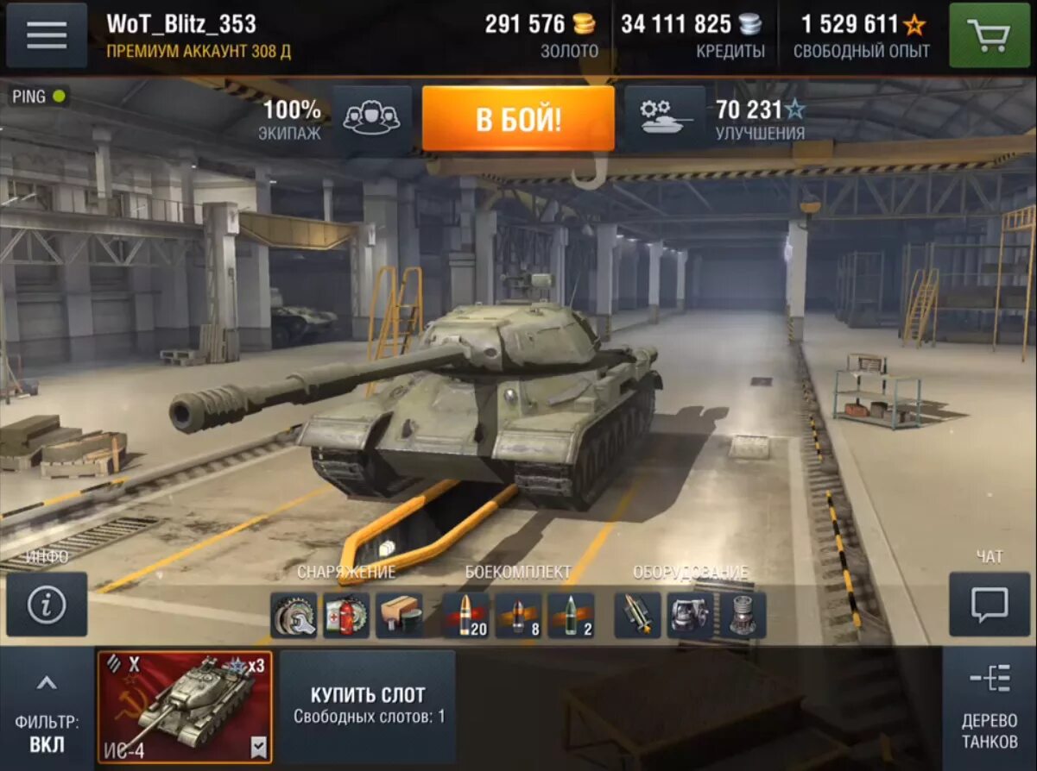1037x771 pixels.
Task: Open the tank info button
Action: tap(47, 605)
